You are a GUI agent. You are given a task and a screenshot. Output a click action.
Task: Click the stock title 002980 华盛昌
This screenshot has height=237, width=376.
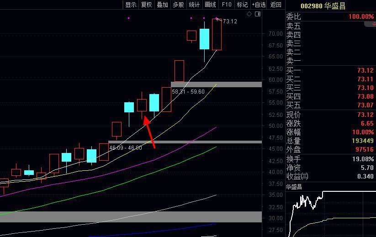click(323, 6)
